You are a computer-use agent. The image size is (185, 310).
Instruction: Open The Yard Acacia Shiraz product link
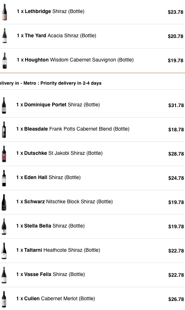(60, 35)
